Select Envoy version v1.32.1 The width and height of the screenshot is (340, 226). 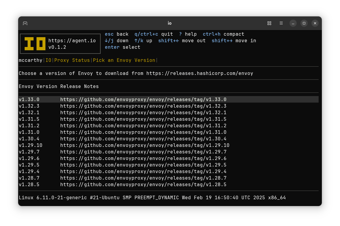pos(29,112)
